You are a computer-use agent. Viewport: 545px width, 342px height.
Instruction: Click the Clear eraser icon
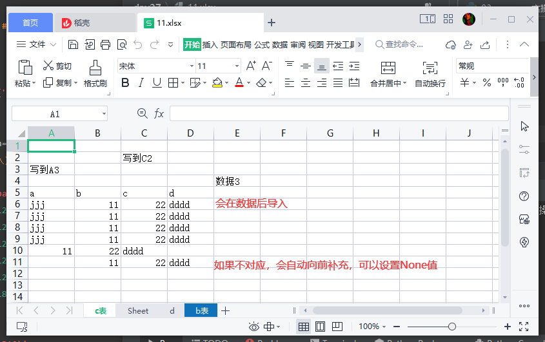261,82
